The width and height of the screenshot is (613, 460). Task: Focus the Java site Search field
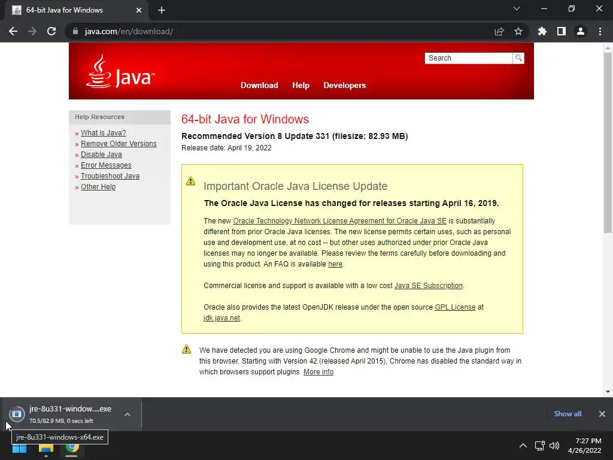pyautogui.click(x=468, y=58)
